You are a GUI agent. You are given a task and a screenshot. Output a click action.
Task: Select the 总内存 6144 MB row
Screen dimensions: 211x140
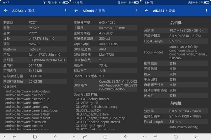click(x=35, y=65)
